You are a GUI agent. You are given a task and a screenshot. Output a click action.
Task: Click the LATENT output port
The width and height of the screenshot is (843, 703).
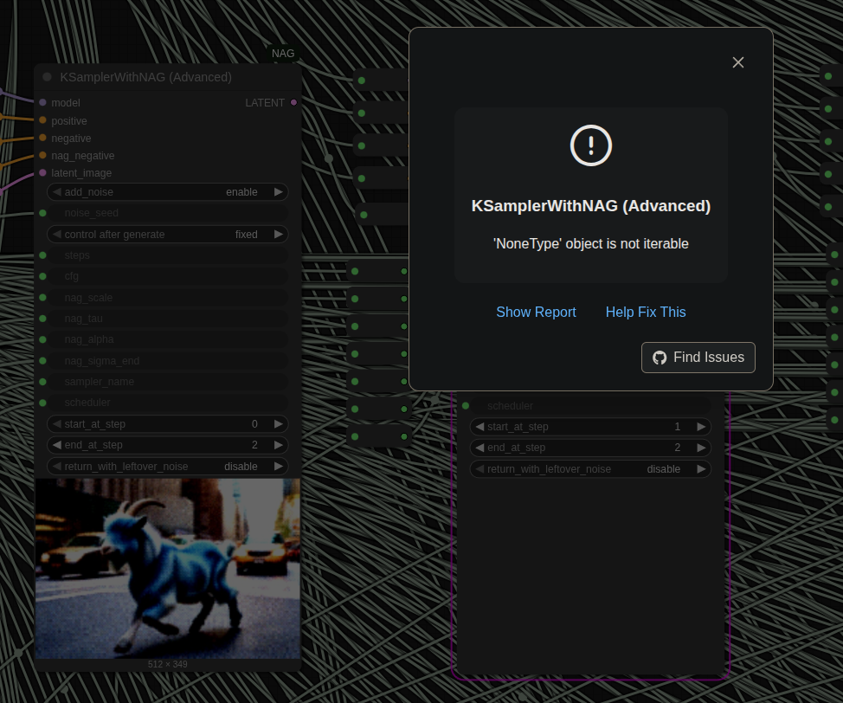click(x=293, y=102)
